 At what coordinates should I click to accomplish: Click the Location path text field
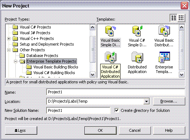tap(95, 102)
